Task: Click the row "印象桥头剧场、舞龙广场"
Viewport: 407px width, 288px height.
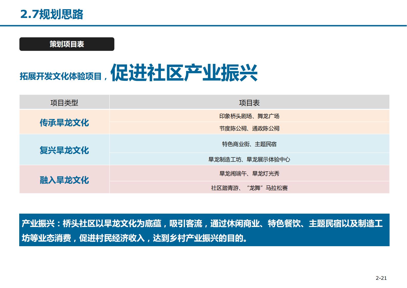Action: coord(249,116)
